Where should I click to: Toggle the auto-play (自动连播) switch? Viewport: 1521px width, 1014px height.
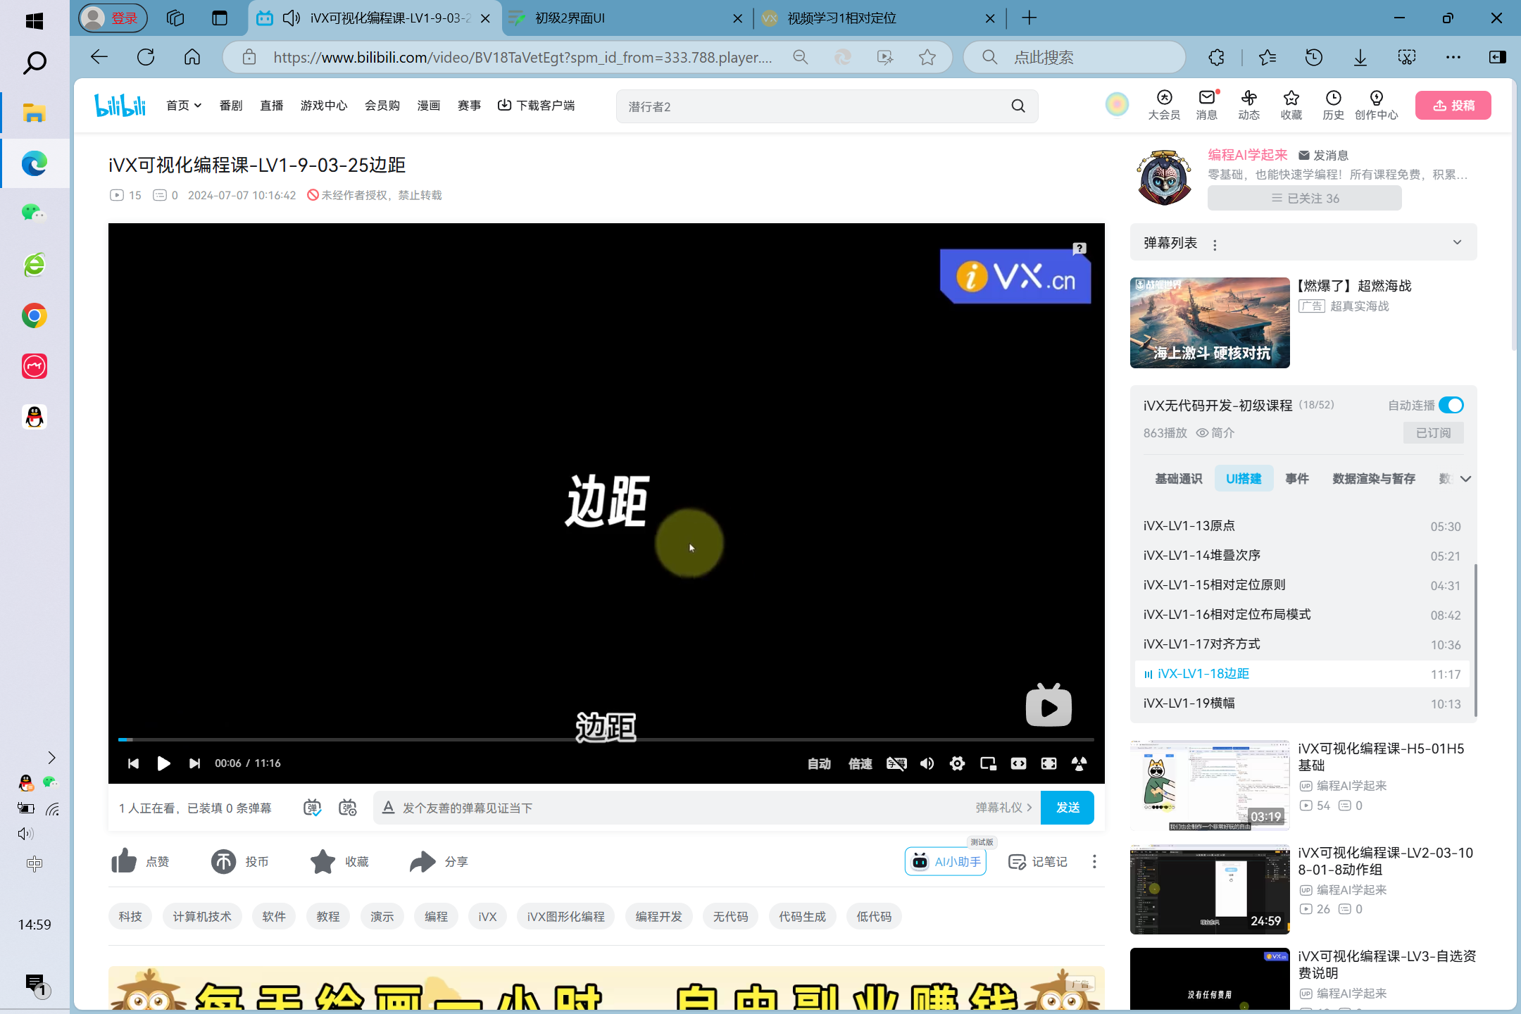click(x=1451, y=405)
